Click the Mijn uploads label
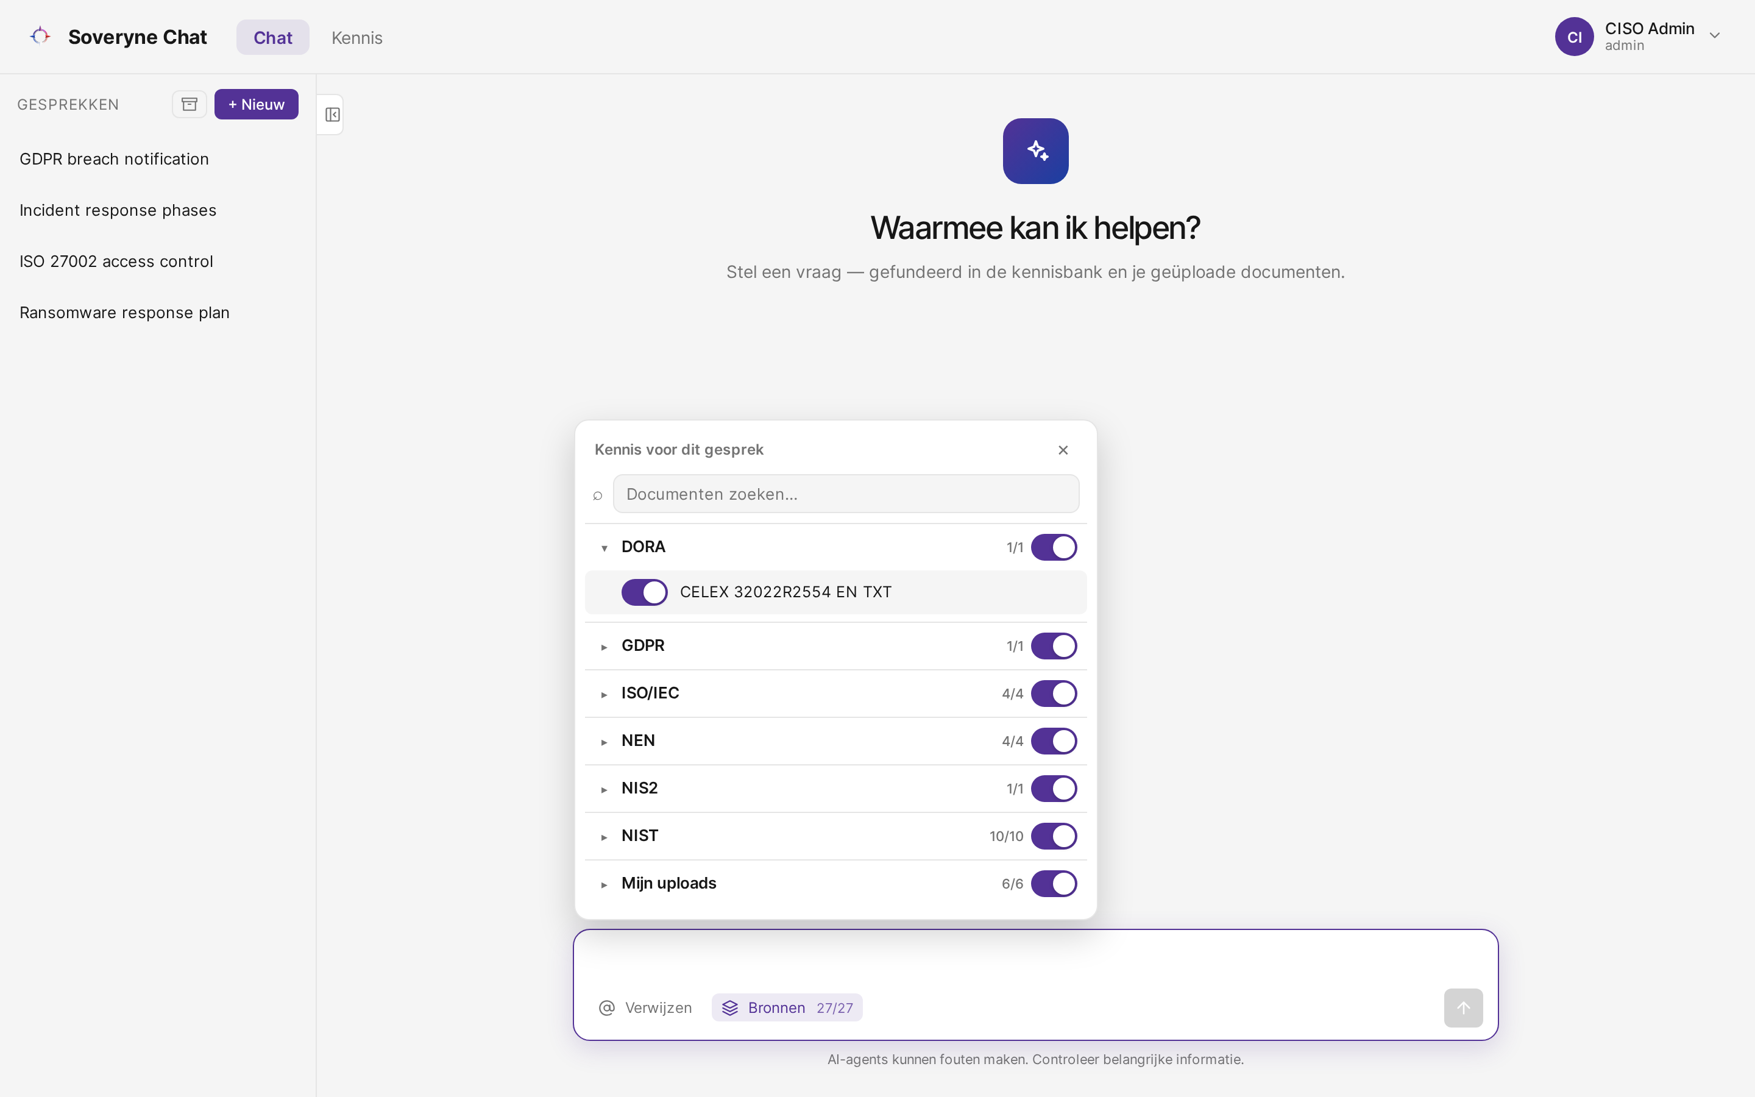 (x=668, y=883)
